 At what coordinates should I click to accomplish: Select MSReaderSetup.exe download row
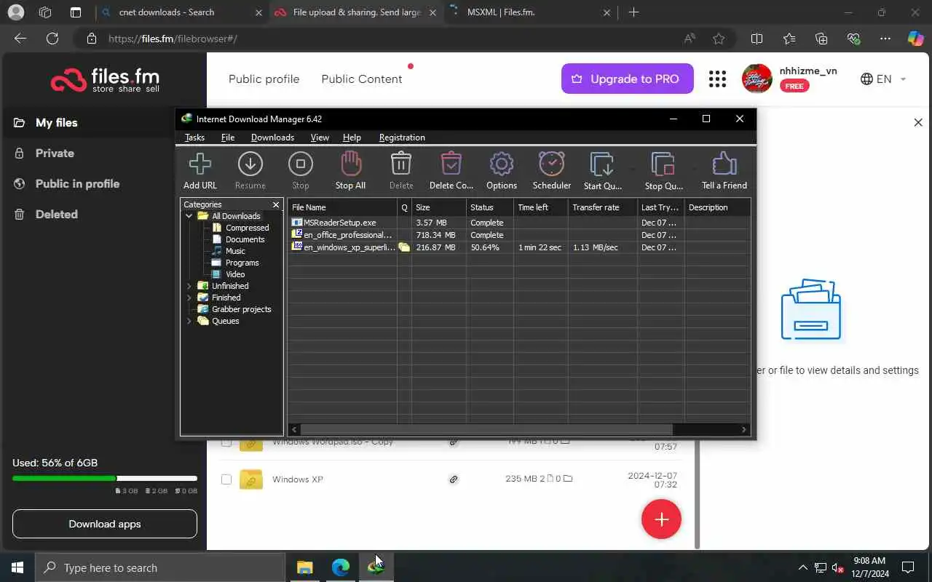(518, 223)
